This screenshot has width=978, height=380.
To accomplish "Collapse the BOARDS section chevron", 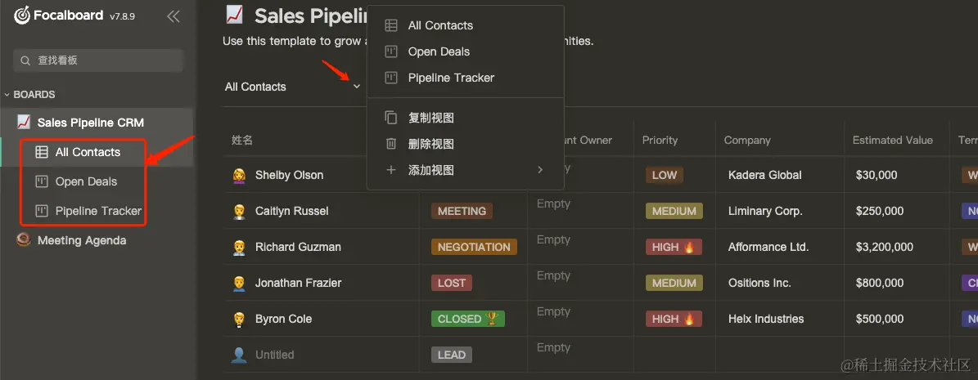I will pos(7,95).
